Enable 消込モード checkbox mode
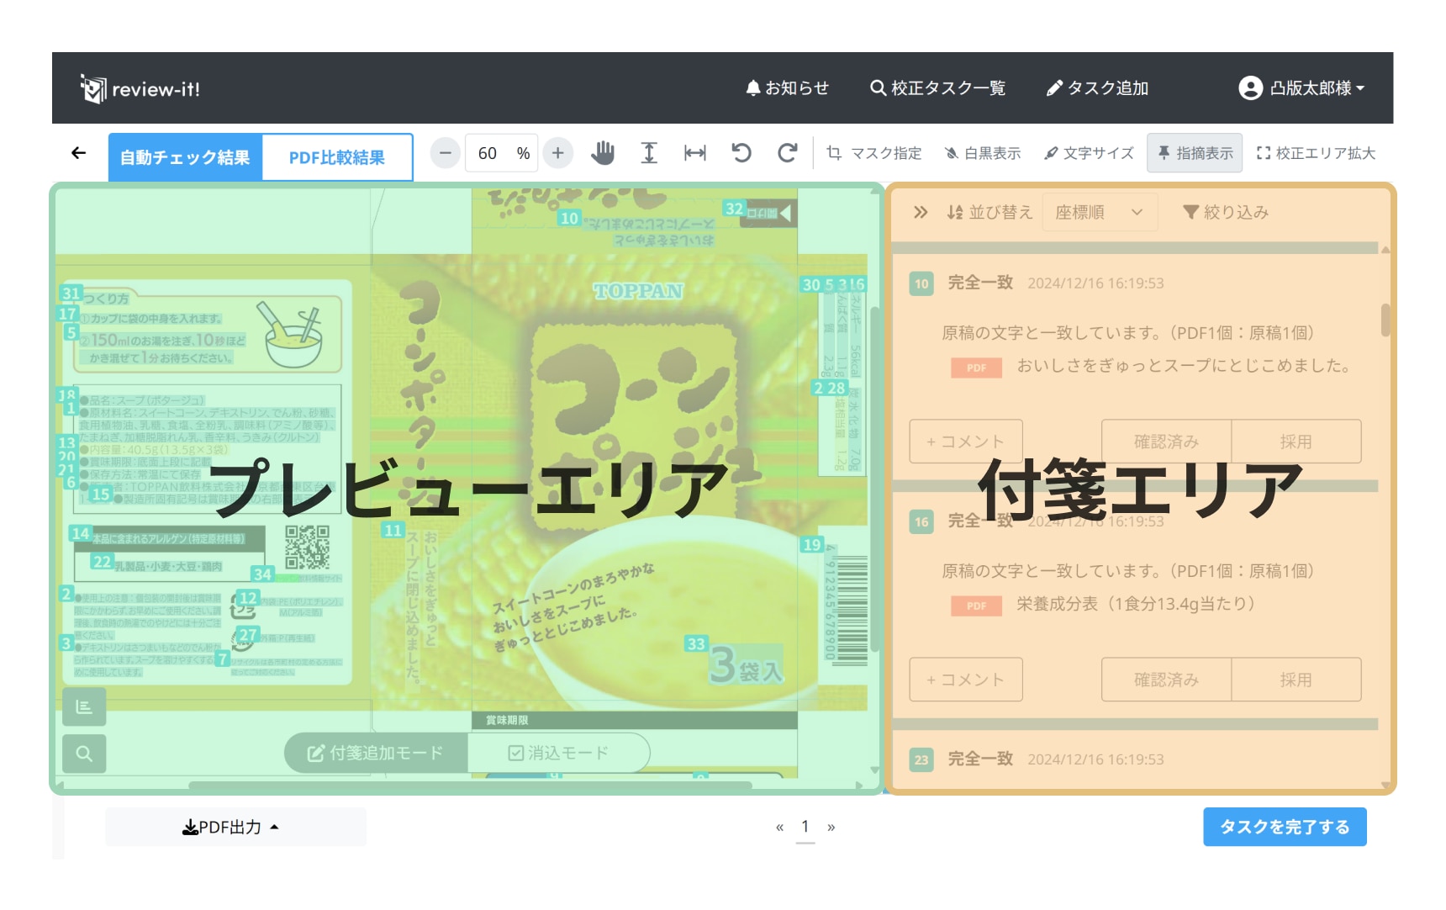The height and width of the screenshot is (910, 1446). 558,753
